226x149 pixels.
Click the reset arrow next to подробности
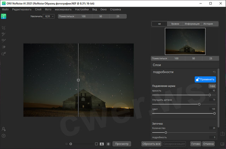point(214,72)
